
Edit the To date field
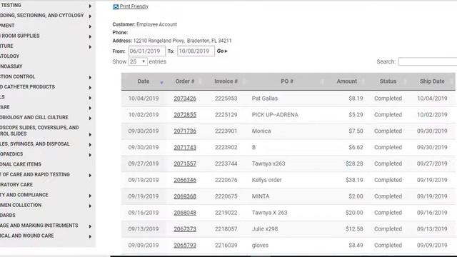[196, 51]
